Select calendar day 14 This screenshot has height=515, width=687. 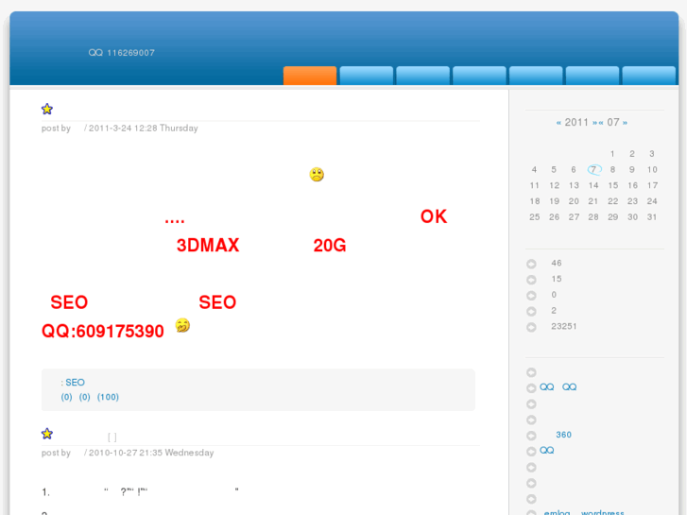(x=593, y=185)
